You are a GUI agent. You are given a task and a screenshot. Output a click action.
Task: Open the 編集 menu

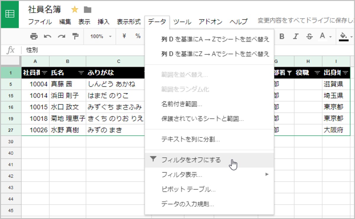point(65,22)
